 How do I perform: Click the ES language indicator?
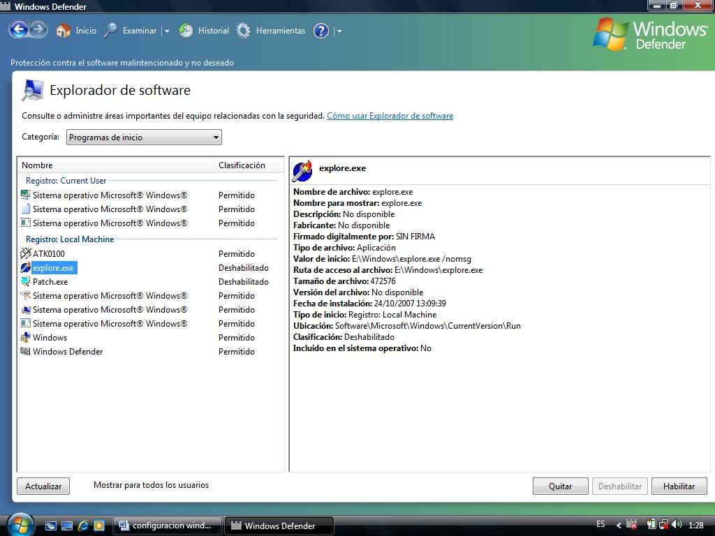600,524
